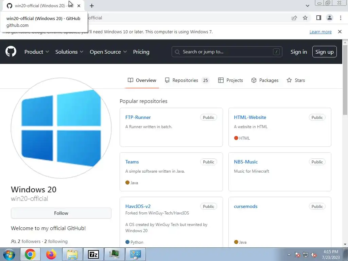Open the taskbar clock showing 4:15 PM

tap(331, 255)
